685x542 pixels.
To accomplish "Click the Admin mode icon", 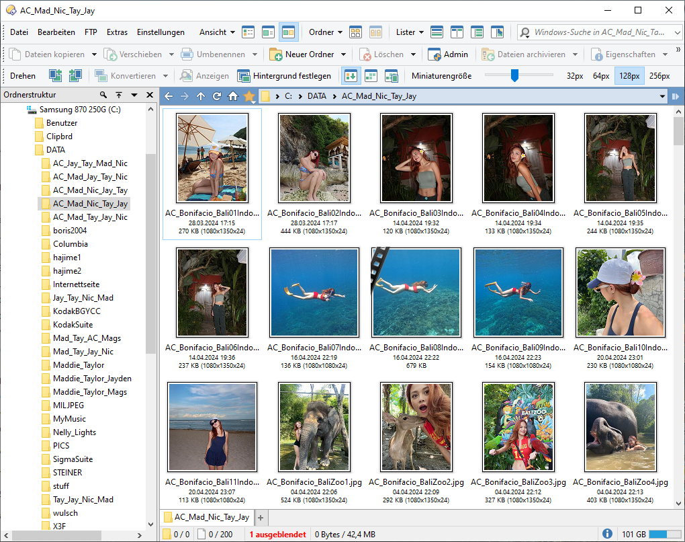I will [433, 54].
